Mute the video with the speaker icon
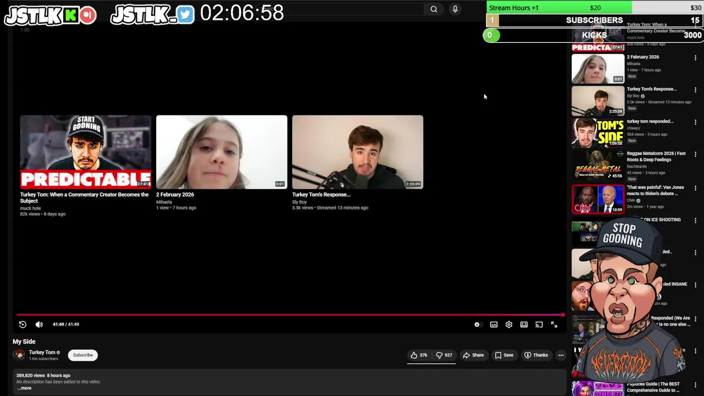The width and height of the screenshot is (704, 396). tap(39, 324)
